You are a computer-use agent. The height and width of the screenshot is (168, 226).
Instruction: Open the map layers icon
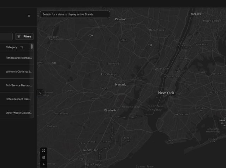44,157
